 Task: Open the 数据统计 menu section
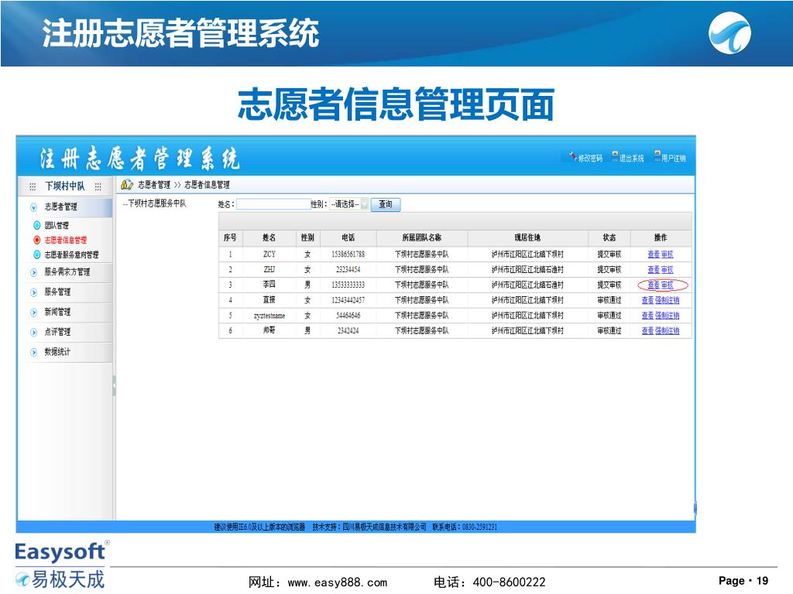[33, 353]
